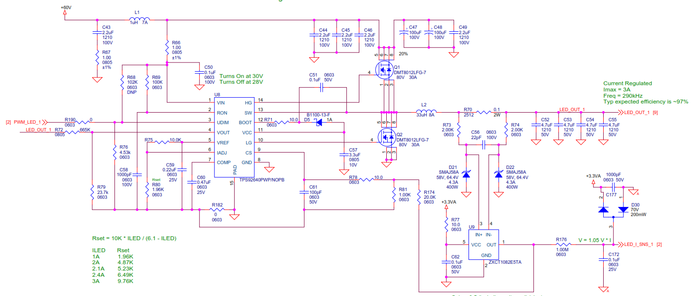697x296 pixels.
Task: Click the LED_I_SNS_1 net label
Action: [x=639, y=245]
